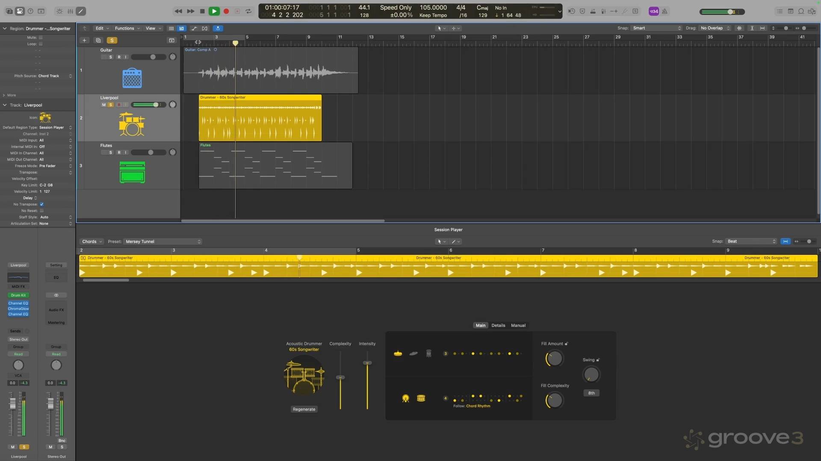Toggle the region Loop checkbox
This screenshot has width=821, height=461.
pos(41,44)
